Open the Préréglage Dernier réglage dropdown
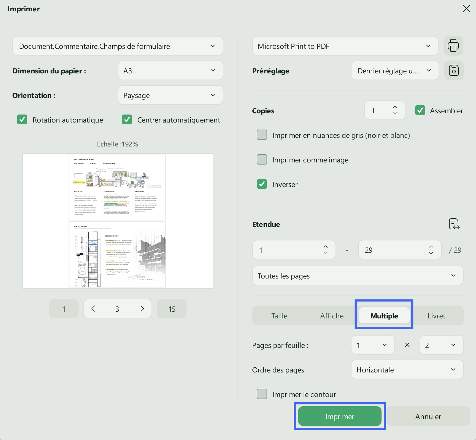 pos(395,70)
